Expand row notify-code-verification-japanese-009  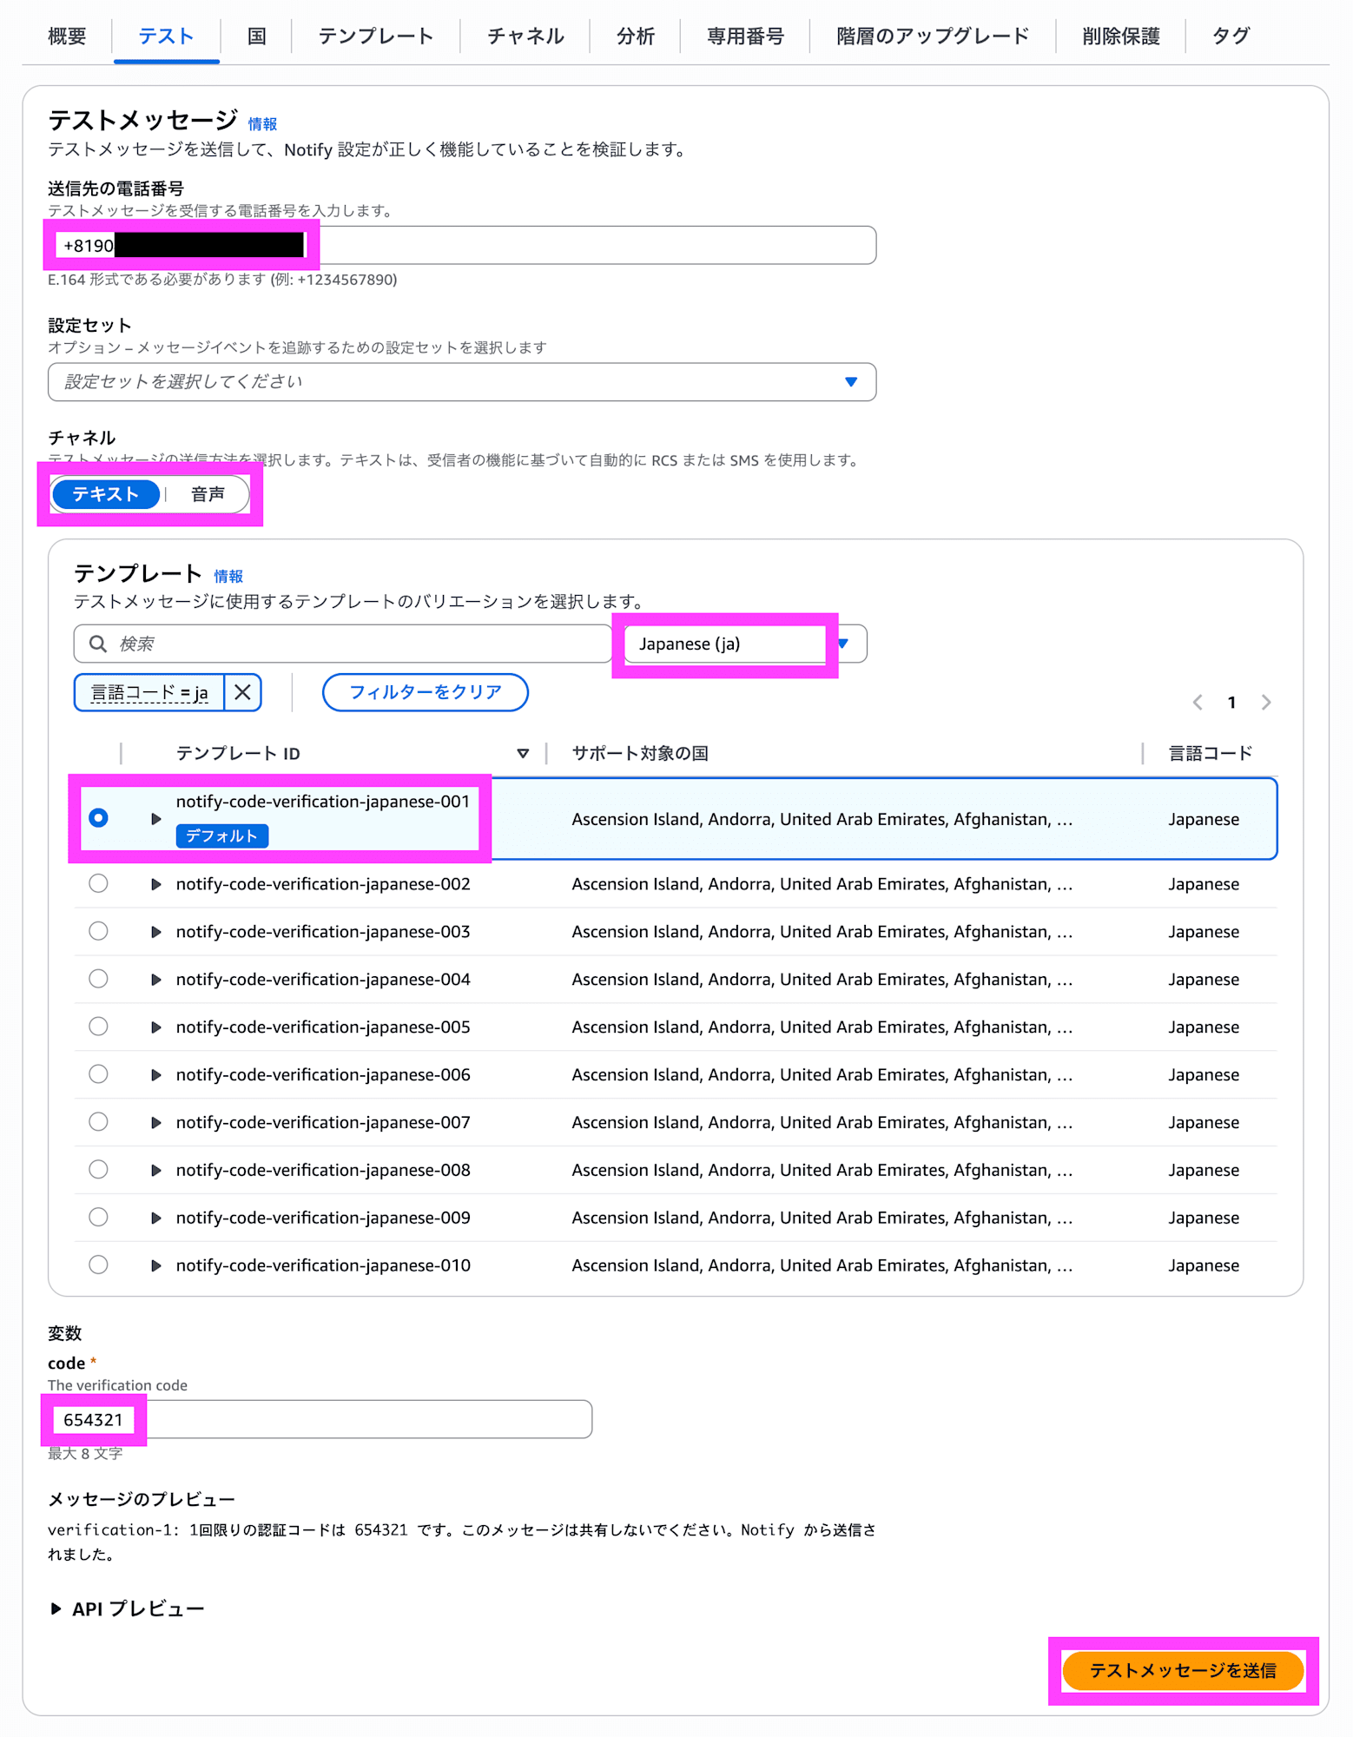click(x=155, y=1219)
